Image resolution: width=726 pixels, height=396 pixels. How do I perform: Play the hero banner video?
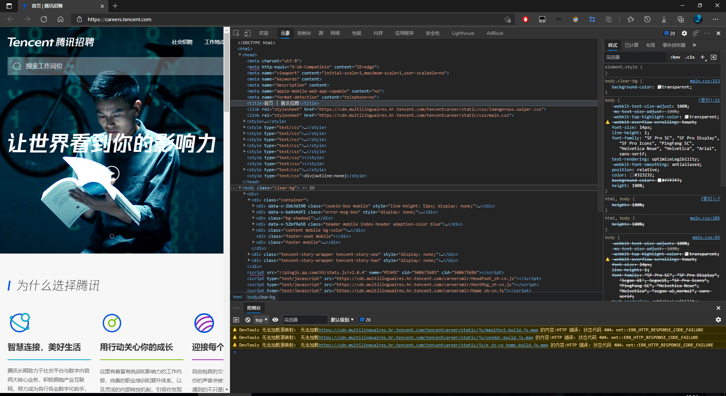(112, 173)
